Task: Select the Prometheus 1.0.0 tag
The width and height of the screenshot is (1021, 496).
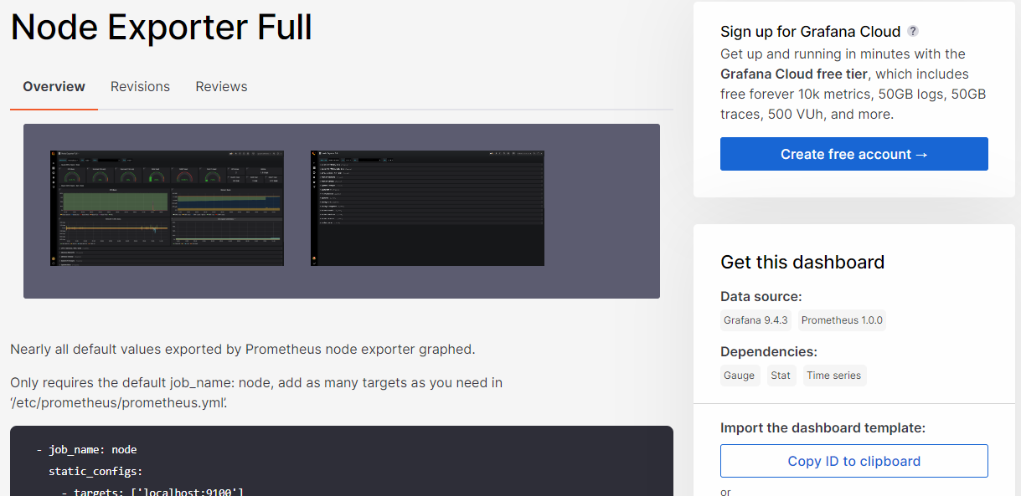Action: (x=842, y=320)
